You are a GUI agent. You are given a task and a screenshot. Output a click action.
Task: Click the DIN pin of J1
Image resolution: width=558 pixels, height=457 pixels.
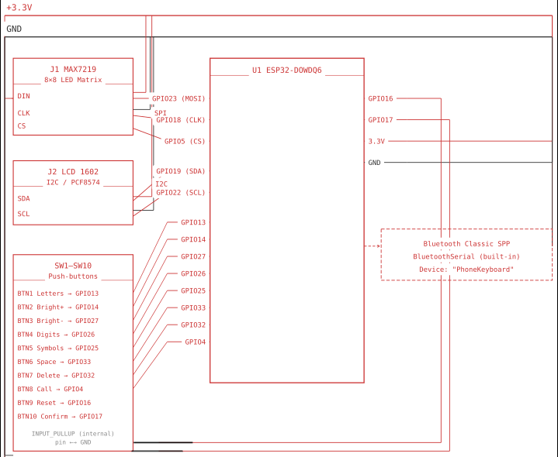pos(23,96)
